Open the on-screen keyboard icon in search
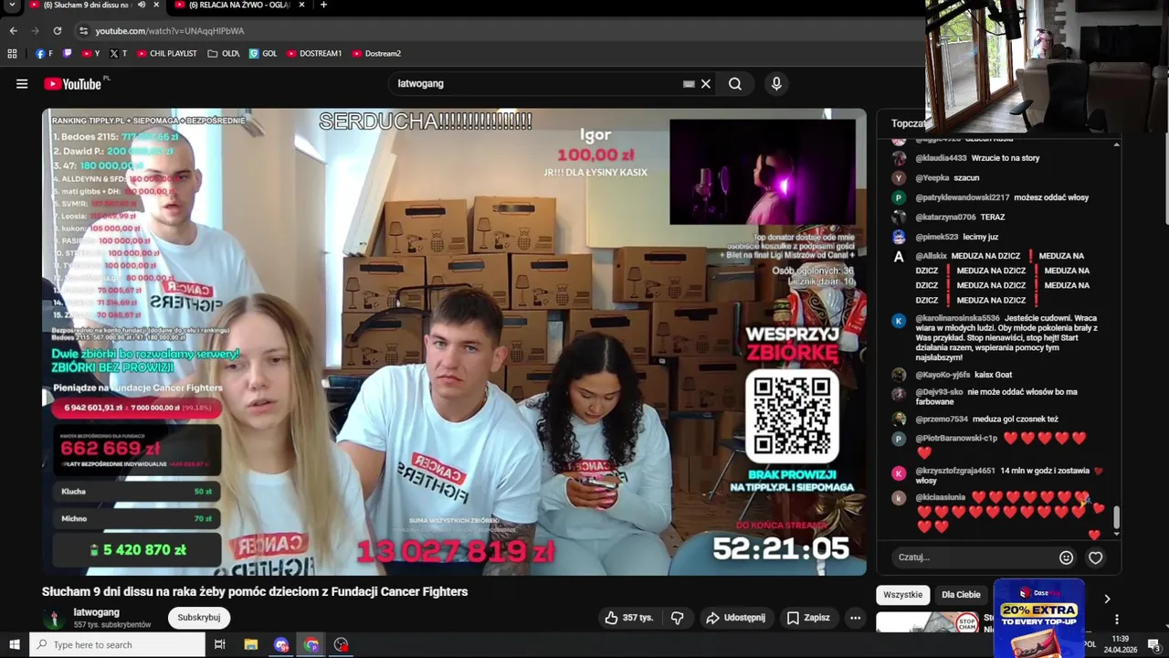 pyautogui.click(x=689, y=84)
